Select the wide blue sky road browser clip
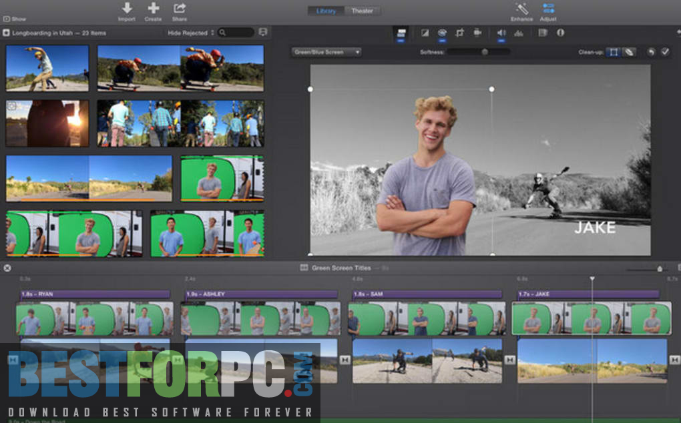This screenshot has width=681, height=423. pyautogui.click(x=89, y=179)
